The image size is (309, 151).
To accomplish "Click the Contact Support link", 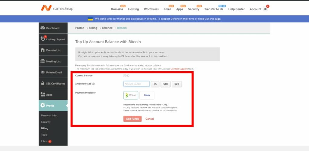I will (179, 69).
